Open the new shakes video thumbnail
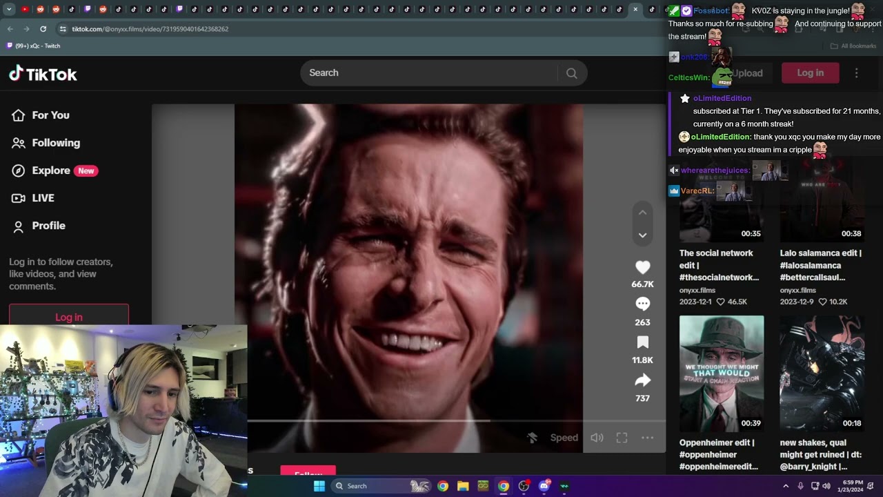This screenshot has width=883, height=497. [822, 373]
